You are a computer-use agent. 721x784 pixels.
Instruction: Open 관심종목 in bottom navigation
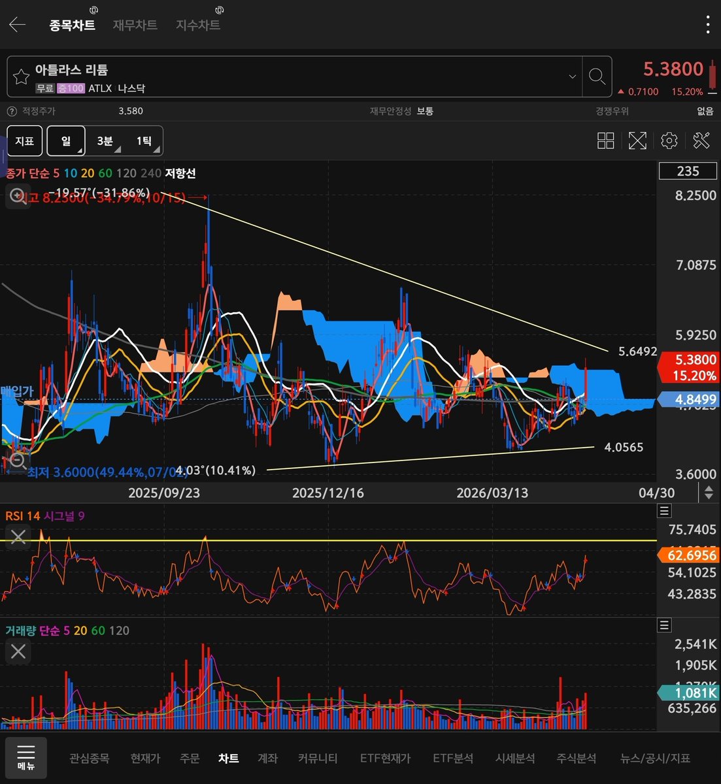click(90, 759)
